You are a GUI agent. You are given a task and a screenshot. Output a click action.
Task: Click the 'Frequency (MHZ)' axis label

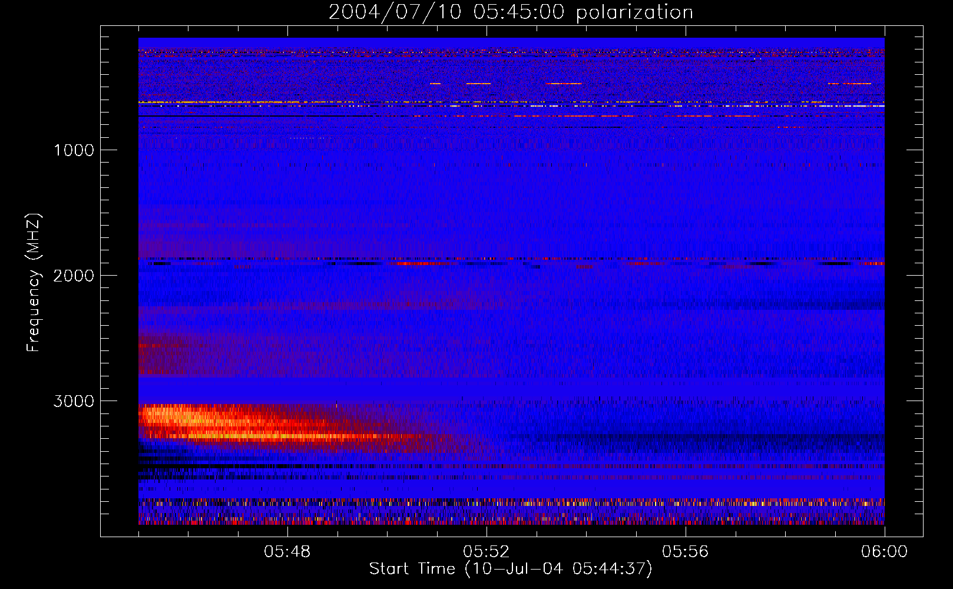point(33,283)
